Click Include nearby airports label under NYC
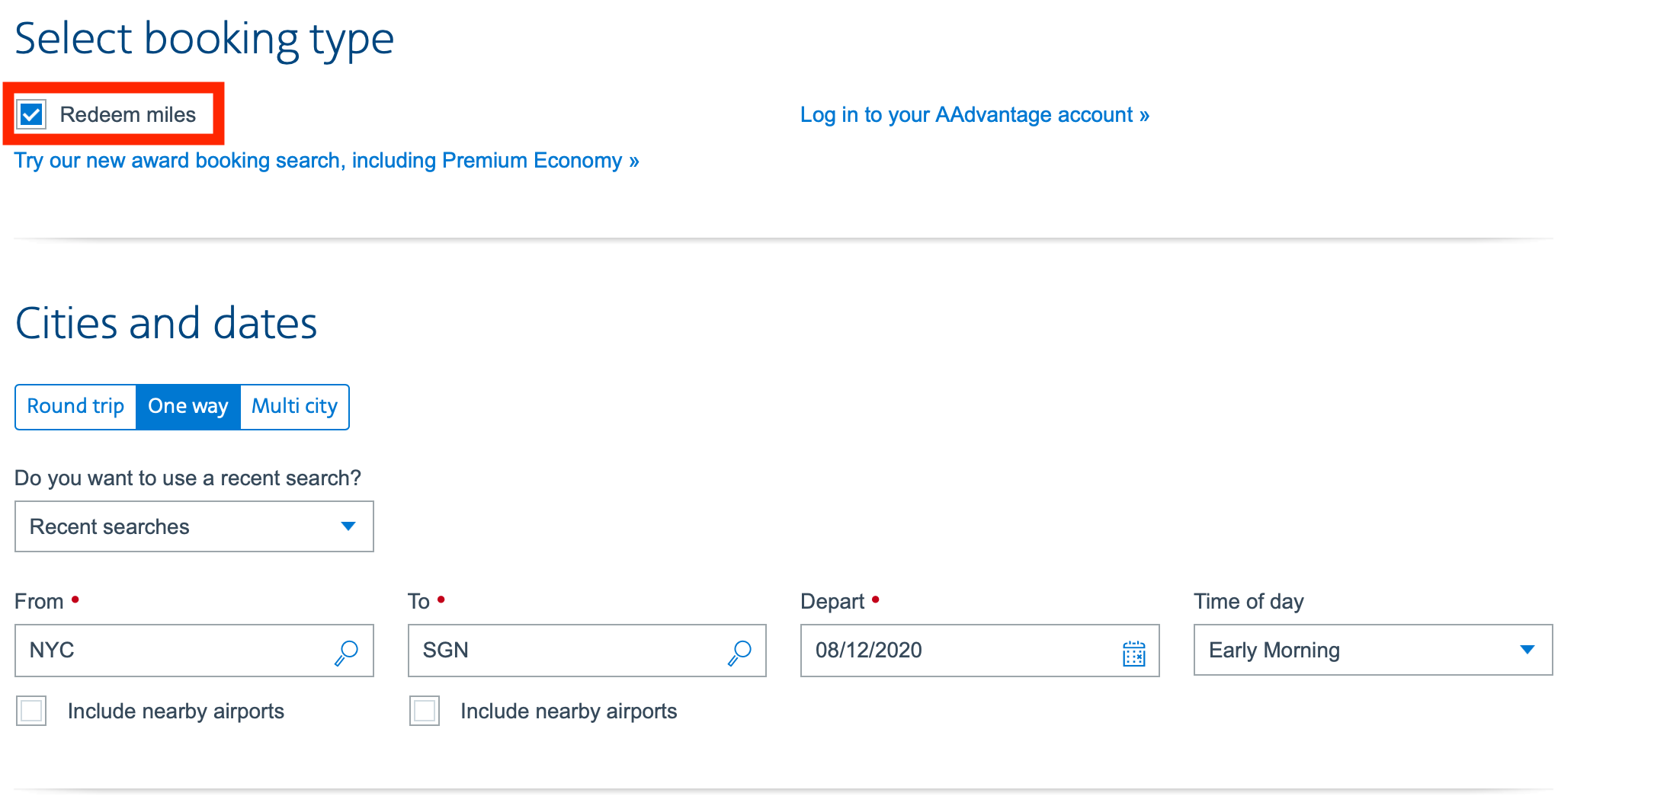This screenshot has width=1654, height=809. tap(176, 711)
